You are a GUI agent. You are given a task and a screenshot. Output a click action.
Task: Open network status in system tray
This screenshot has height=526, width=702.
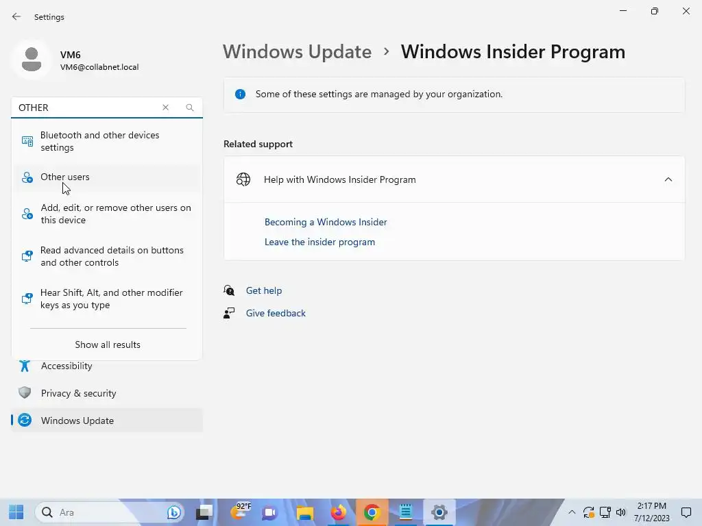click(605, 512)
